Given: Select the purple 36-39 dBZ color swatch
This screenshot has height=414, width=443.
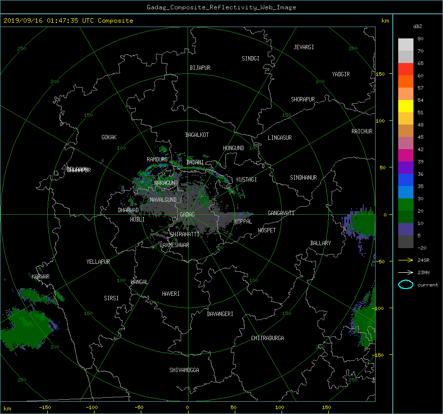Looking at the screenshot, I should tap(406, 168).
